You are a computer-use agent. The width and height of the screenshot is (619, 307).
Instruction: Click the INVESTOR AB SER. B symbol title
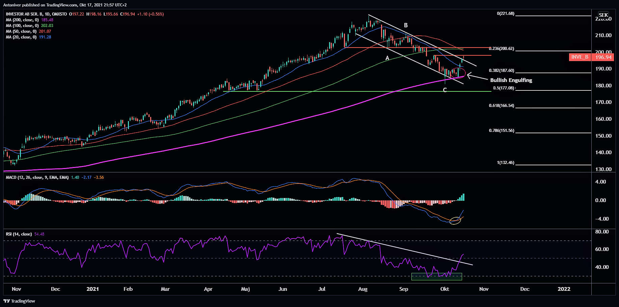click(x=36, y=14)
